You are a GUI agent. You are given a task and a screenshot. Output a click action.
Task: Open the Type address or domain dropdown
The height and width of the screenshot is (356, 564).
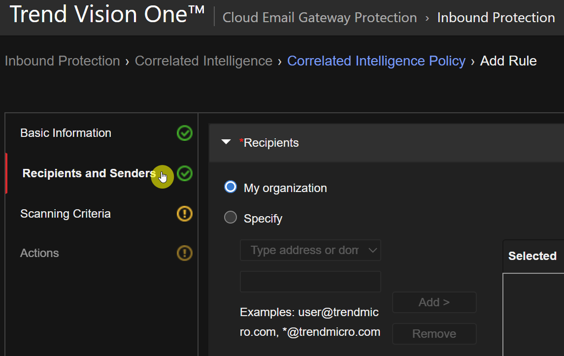point(310,250)
